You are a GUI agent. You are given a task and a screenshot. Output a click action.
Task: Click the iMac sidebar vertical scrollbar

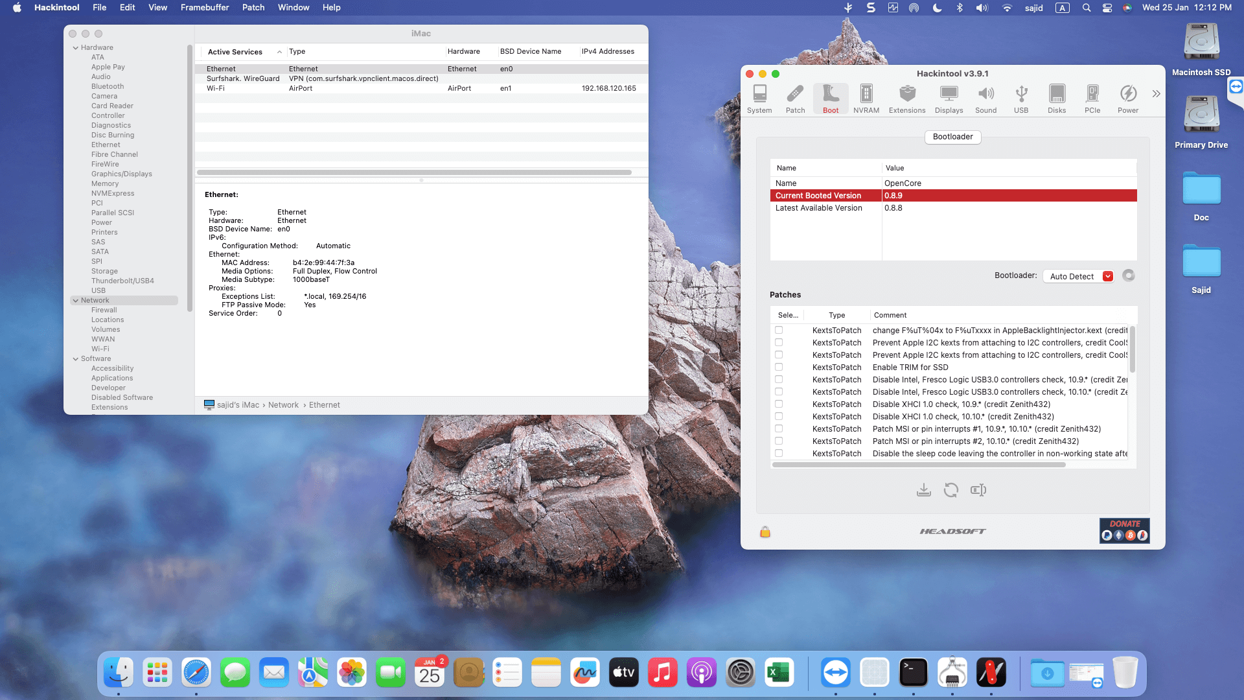click(189, 178)
